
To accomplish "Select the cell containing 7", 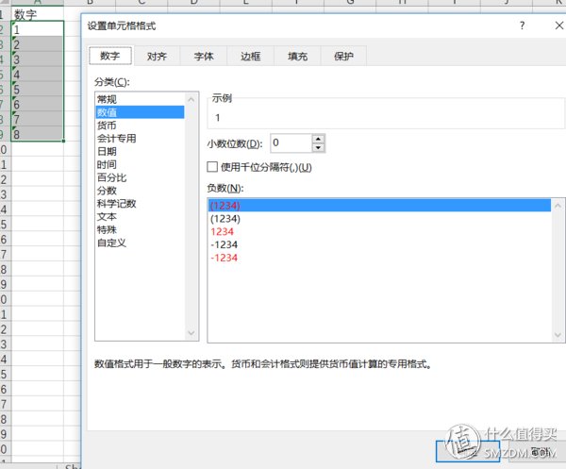I will point(38,119).
